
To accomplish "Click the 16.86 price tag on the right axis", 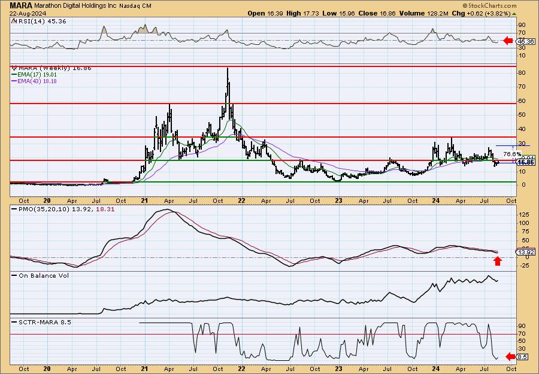I will (x=526, y=162).
